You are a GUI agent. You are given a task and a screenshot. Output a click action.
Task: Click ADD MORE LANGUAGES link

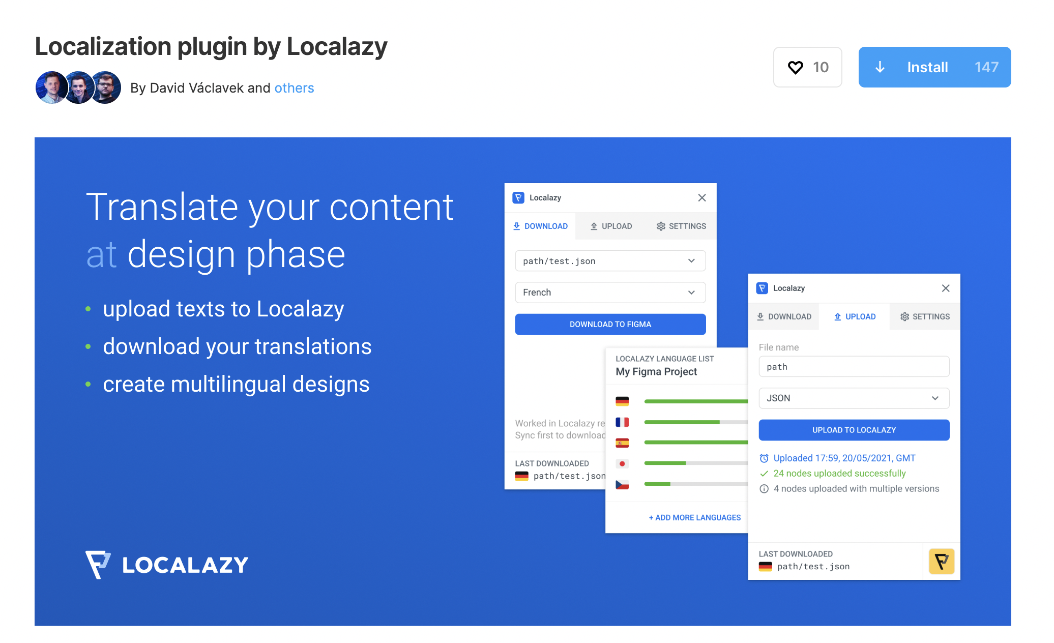point(695,517)
